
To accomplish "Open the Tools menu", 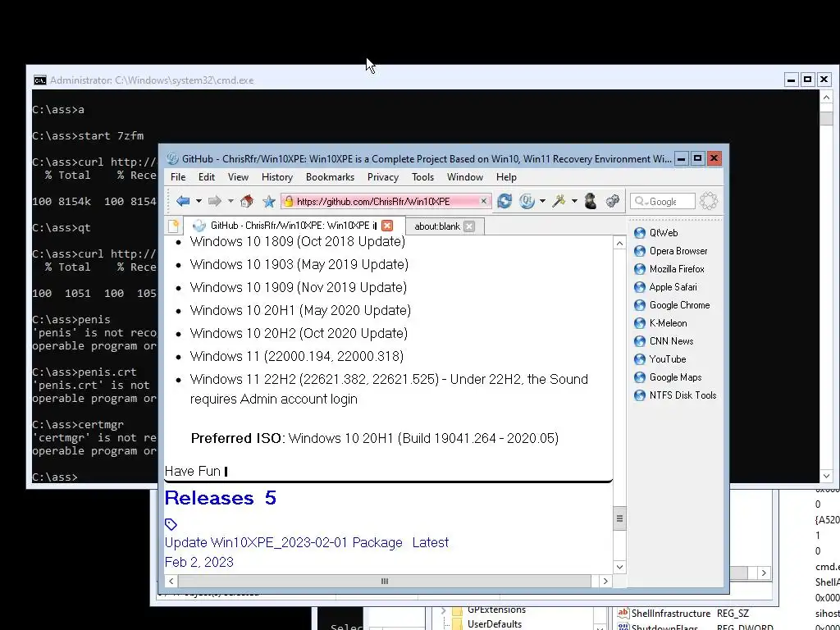I will click(x=422, y=177).
